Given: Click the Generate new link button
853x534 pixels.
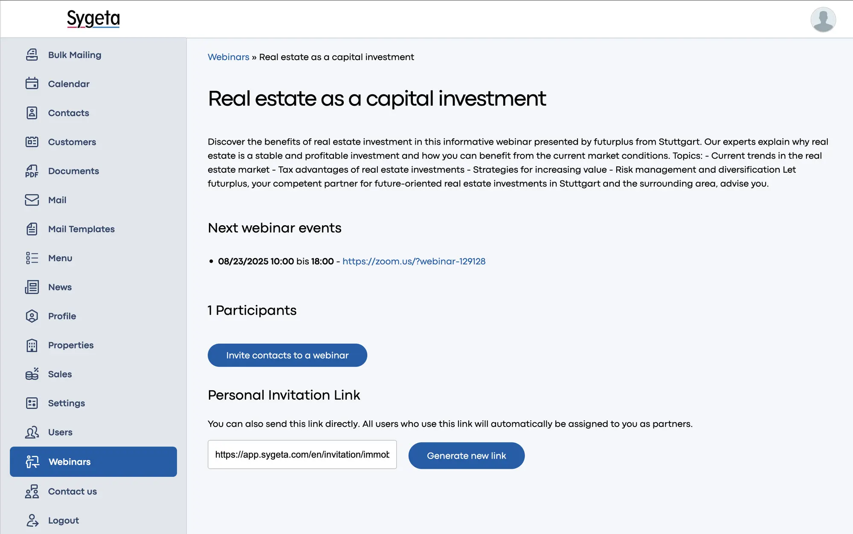Looking at the screenshot, I should click(x=466, y=456).
